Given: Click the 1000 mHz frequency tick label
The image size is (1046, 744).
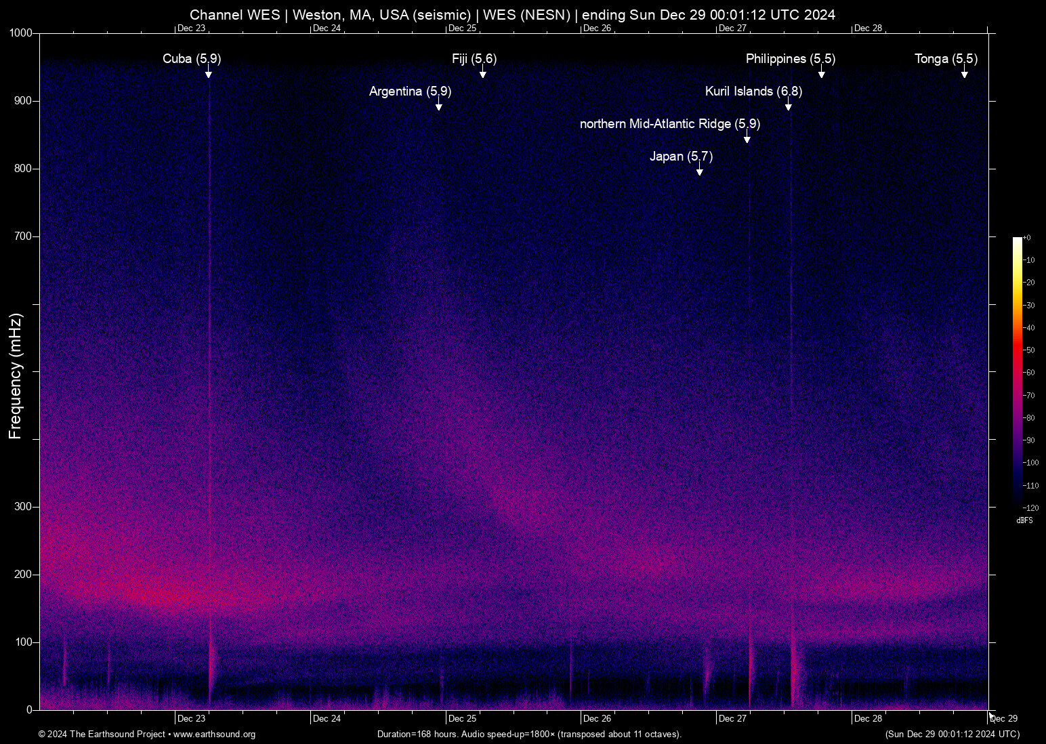Looking at the screenshot, I should pos(20,33).
